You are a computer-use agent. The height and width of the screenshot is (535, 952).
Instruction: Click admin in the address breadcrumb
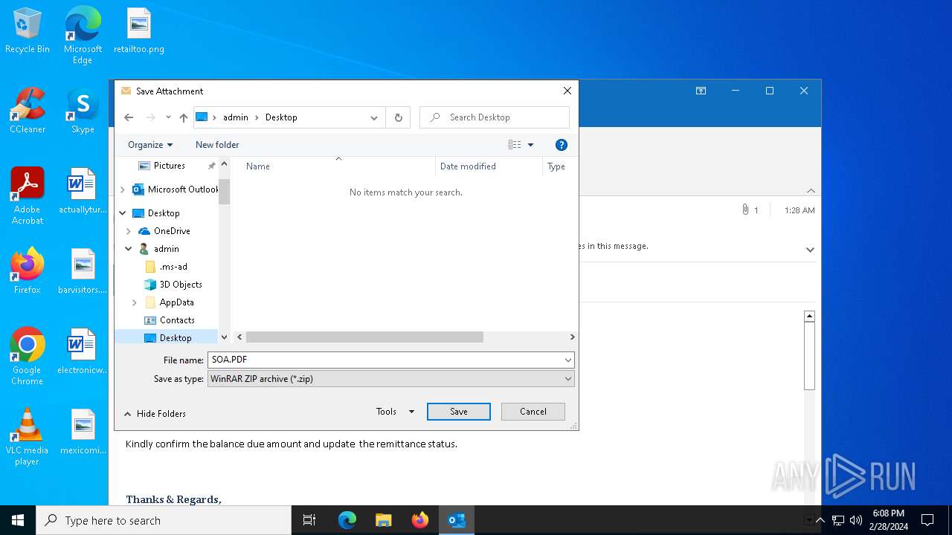click(x=236, y=117)
